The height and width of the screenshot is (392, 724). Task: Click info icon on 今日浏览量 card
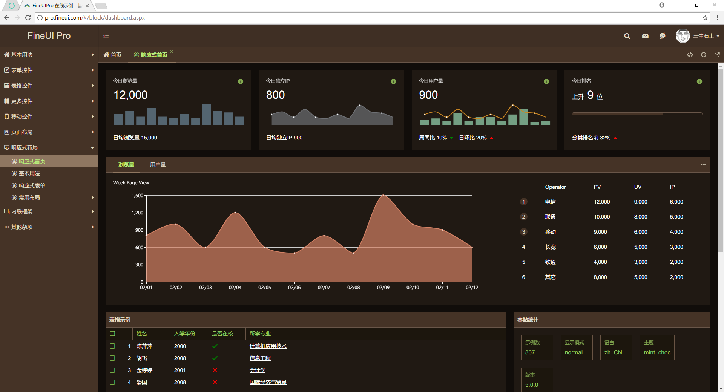pos(241,81)
